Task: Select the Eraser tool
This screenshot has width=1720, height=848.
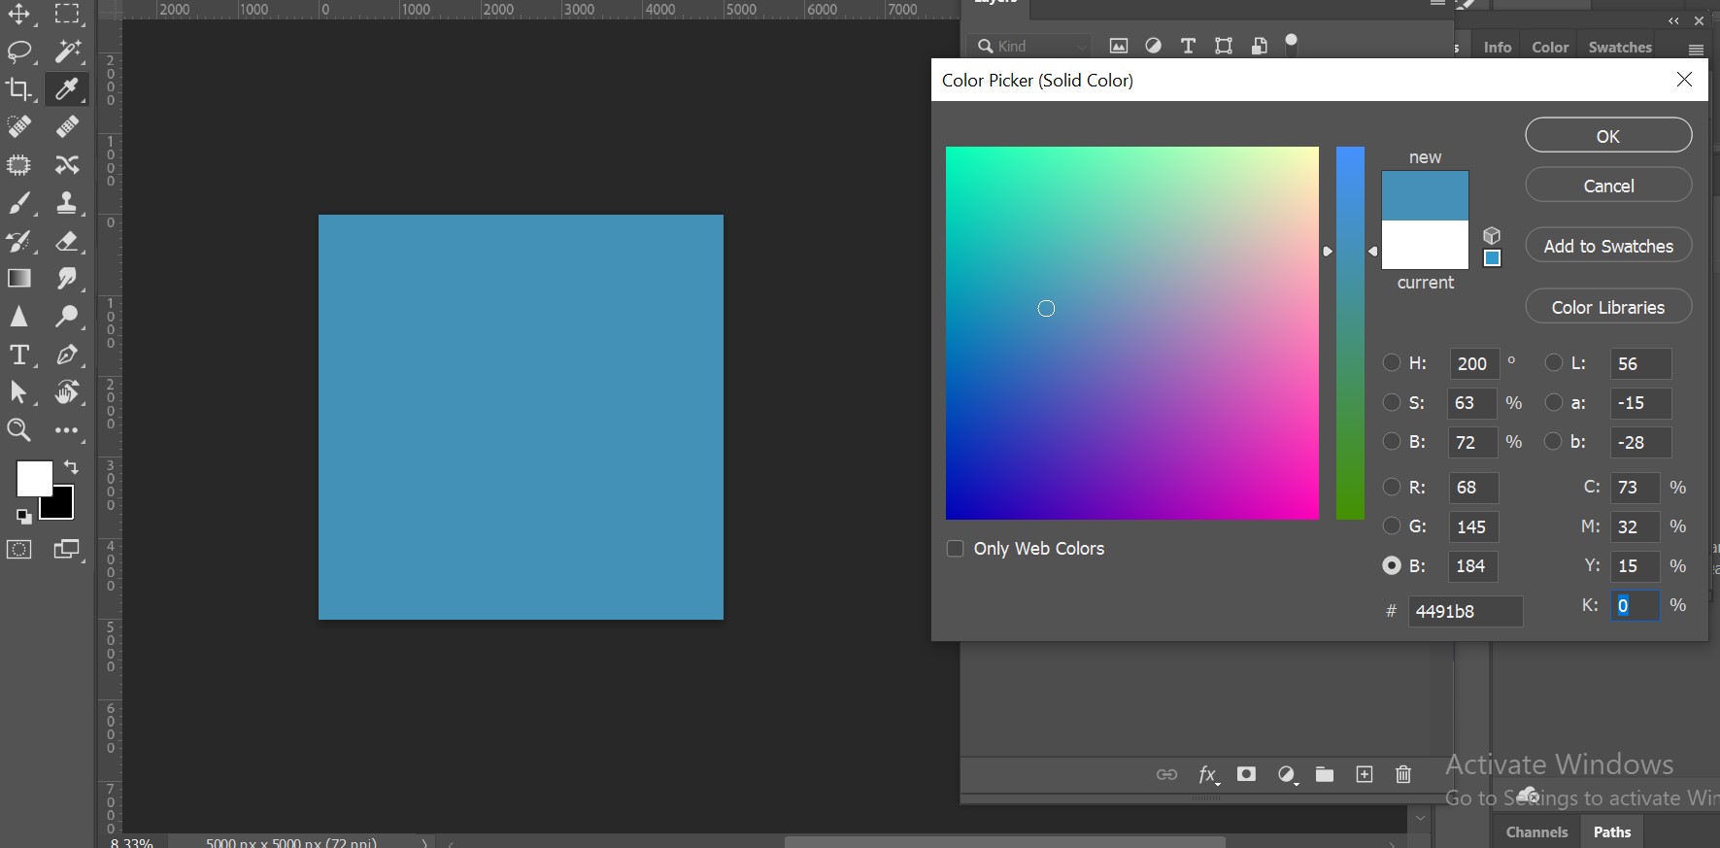Action: (x=67, y=241)
